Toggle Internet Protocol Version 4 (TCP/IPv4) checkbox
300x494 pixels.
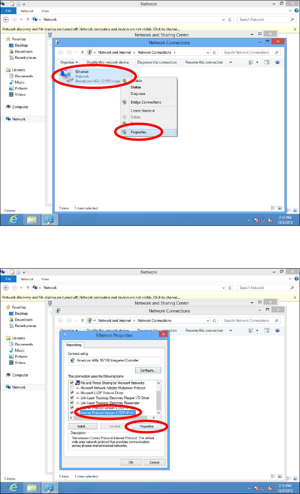(72, 413)
